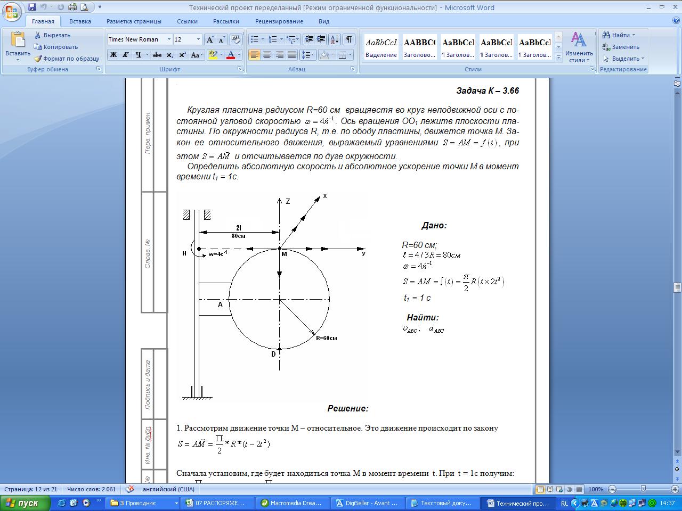Viewport: 682px width, 511px height.
Task: Switch to outline view in the status bar
Action: coord(569,489)
